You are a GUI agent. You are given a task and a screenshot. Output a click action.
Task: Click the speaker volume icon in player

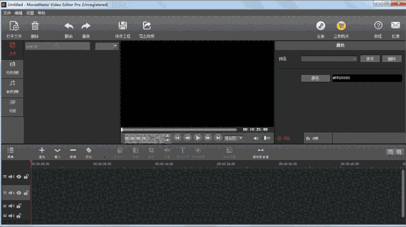pyautogui.click(x=256, y=138)
